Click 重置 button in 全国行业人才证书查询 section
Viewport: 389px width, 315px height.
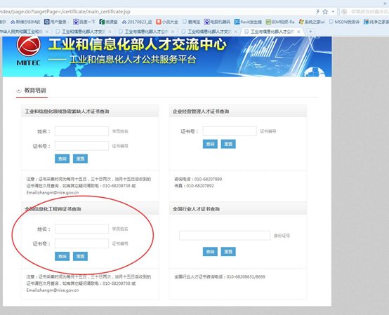(x=228, y=252)
